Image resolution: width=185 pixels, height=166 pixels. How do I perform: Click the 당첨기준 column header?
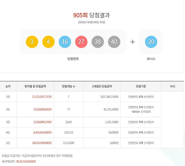pyautogui.click(x=141, y=86)
